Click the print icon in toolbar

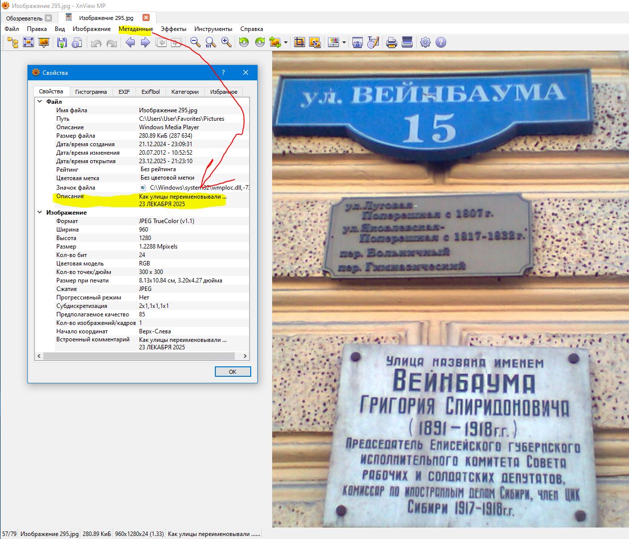click(x=392, y=42)
